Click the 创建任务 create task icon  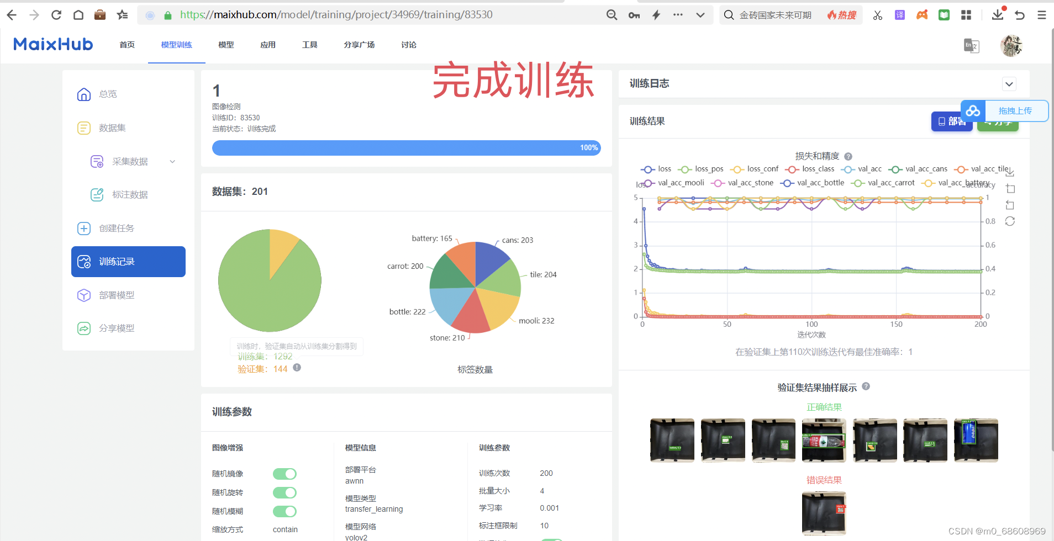84,228
